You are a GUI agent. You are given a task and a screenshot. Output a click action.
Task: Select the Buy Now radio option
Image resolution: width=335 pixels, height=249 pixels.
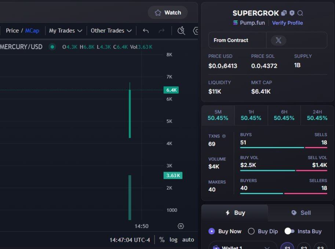[x=212, y=231]
